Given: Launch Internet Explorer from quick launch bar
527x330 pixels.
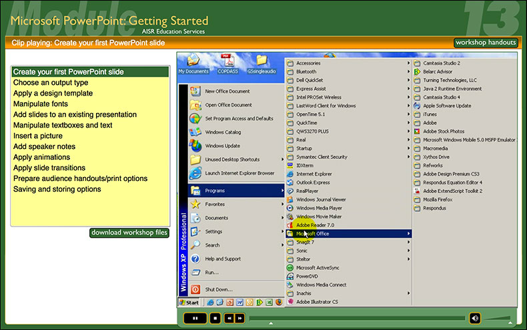Looking at the screenshot, I should tap(210, 303).
